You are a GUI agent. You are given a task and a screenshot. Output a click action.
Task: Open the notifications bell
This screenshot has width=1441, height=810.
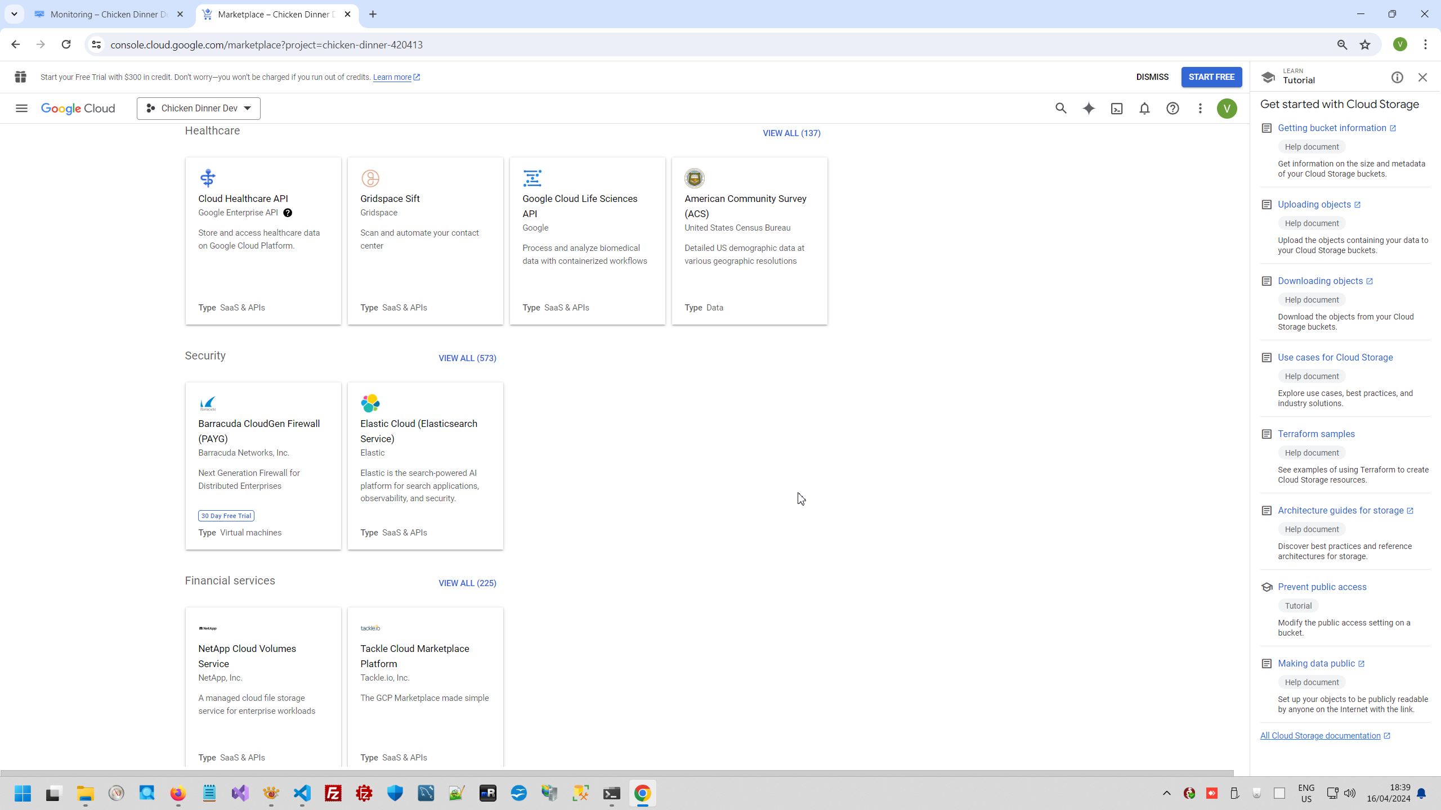(x=1144, y=109)
